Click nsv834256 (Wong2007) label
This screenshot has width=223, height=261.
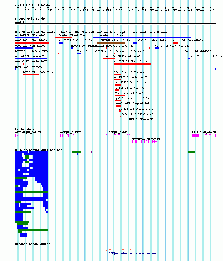[30, 67]
